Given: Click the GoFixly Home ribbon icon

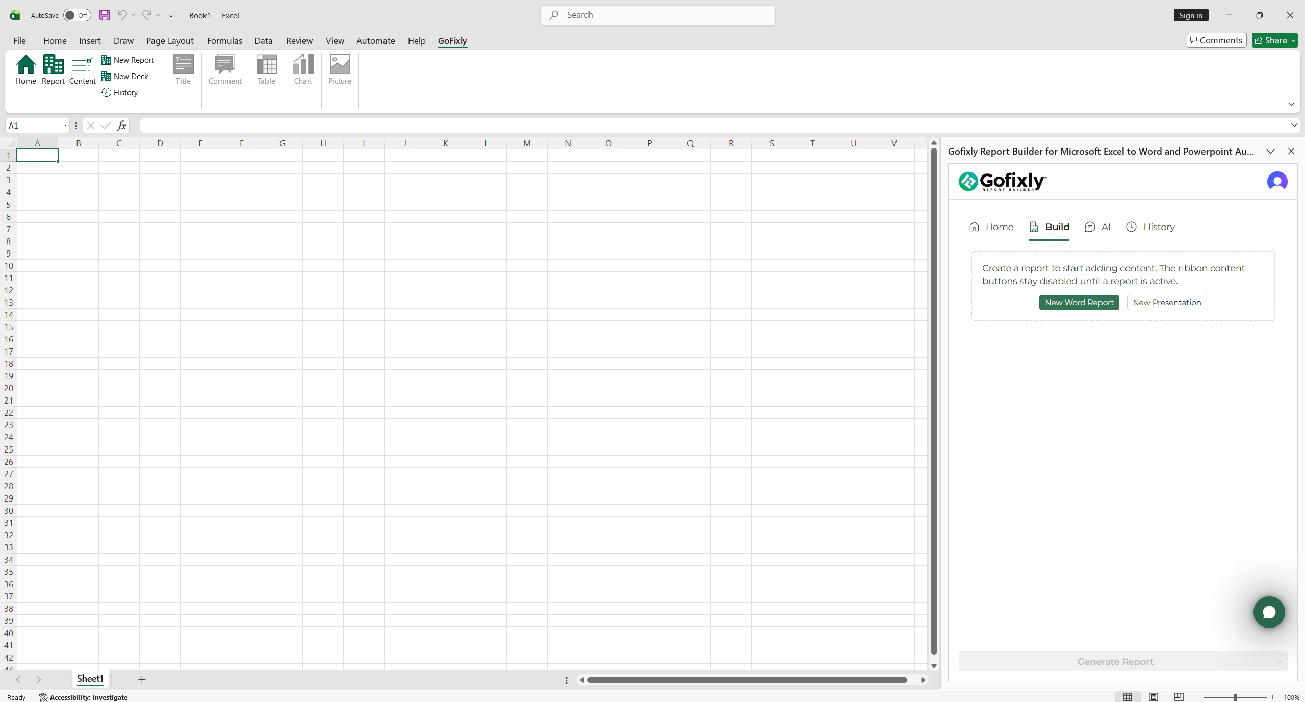Looking at the screenshot, I should (25, 69).
